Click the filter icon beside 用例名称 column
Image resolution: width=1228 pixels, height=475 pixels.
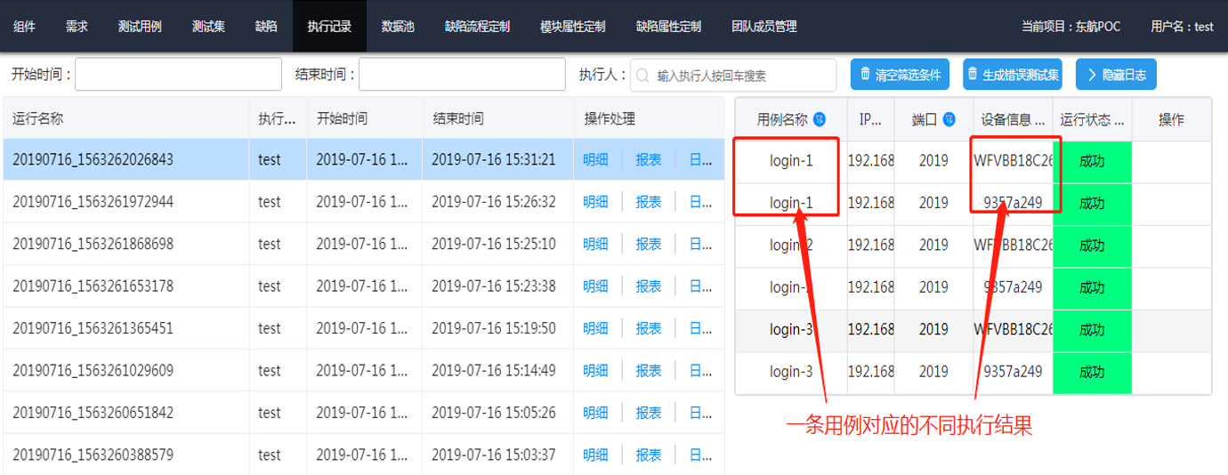pyautogui.click(x=820, y=119)
